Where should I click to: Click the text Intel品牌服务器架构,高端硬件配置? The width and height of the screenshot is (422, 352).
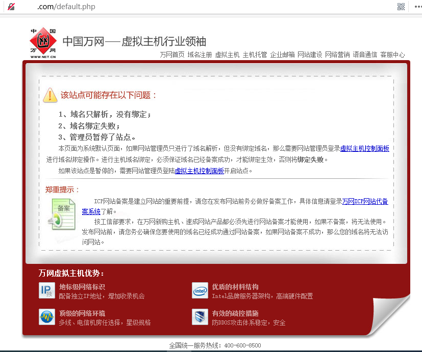[x=262, y=296]
